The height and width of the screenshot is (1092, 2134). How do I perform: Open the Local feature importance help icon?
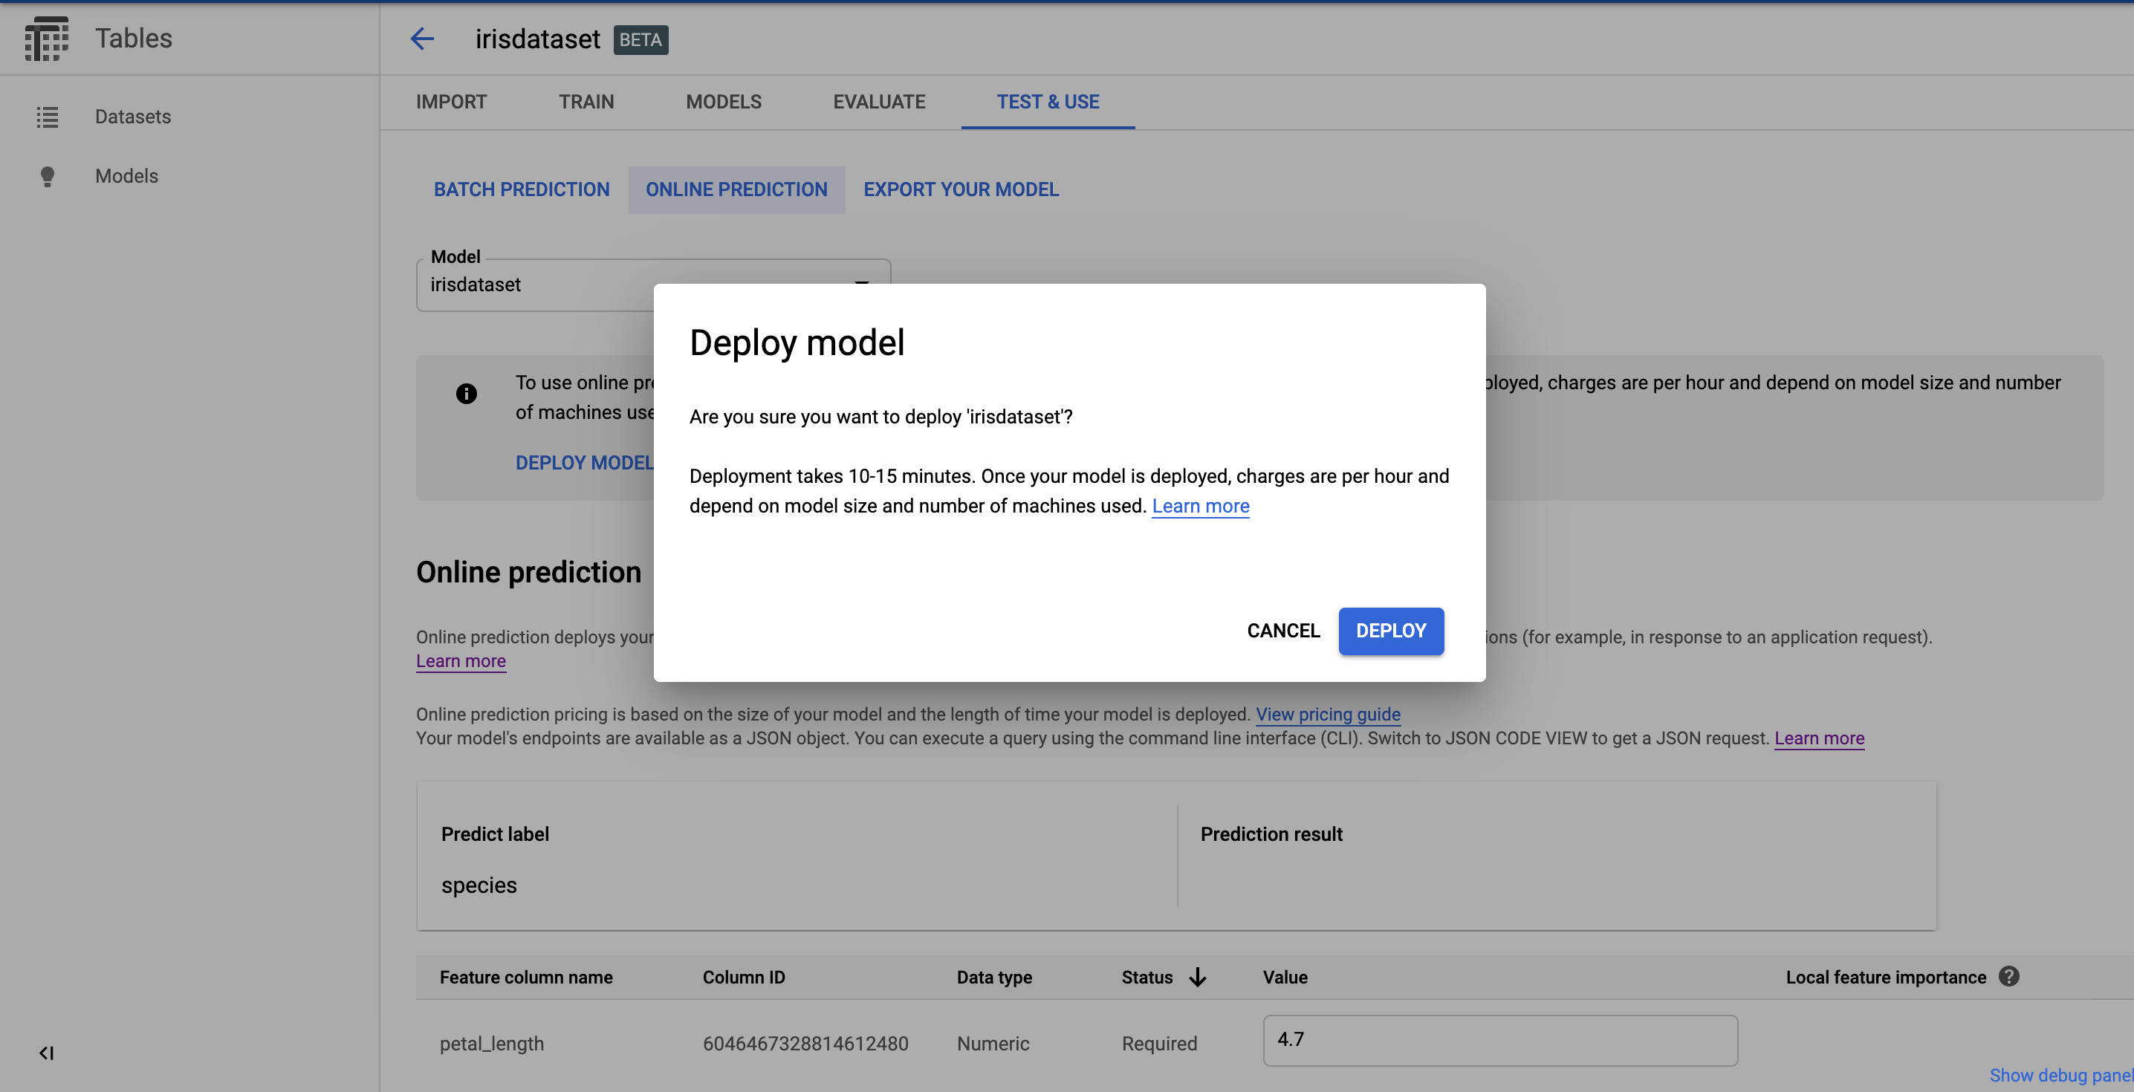pos(2009,977)
